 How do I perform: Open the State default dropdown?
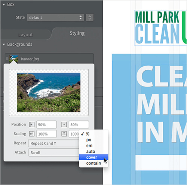pyautogui.click(x=56, y=17)
